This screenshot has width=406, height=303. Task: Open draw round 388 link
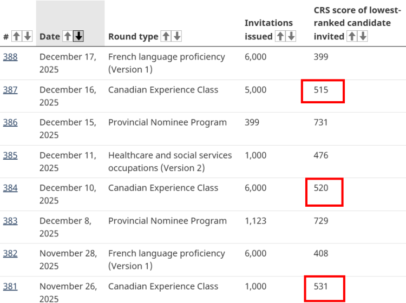10,57
